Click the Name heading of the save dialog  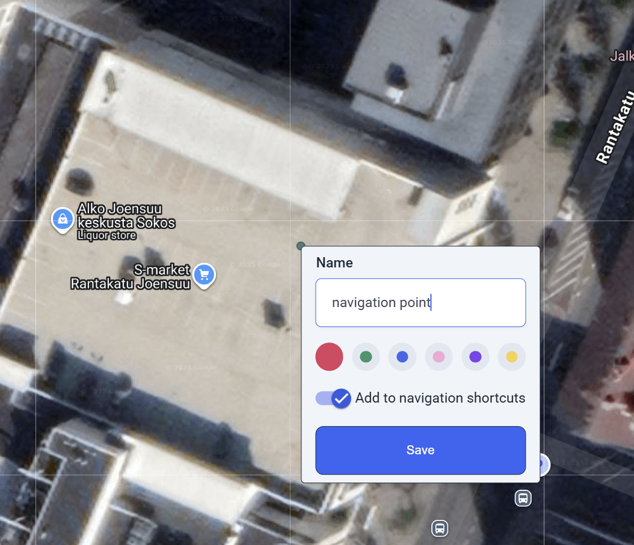click(x=334, y=263)
